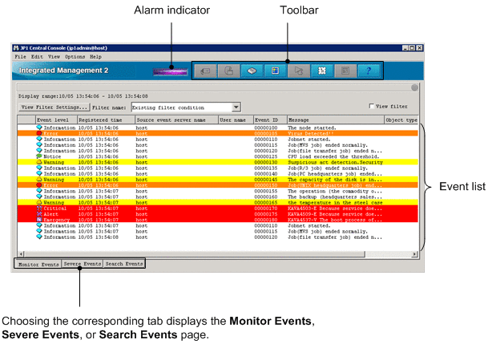The height and width of the screenshot is (344, 488).
Task: Click the first toolbar icon after the alarm indicator
Action: [204, 71]
